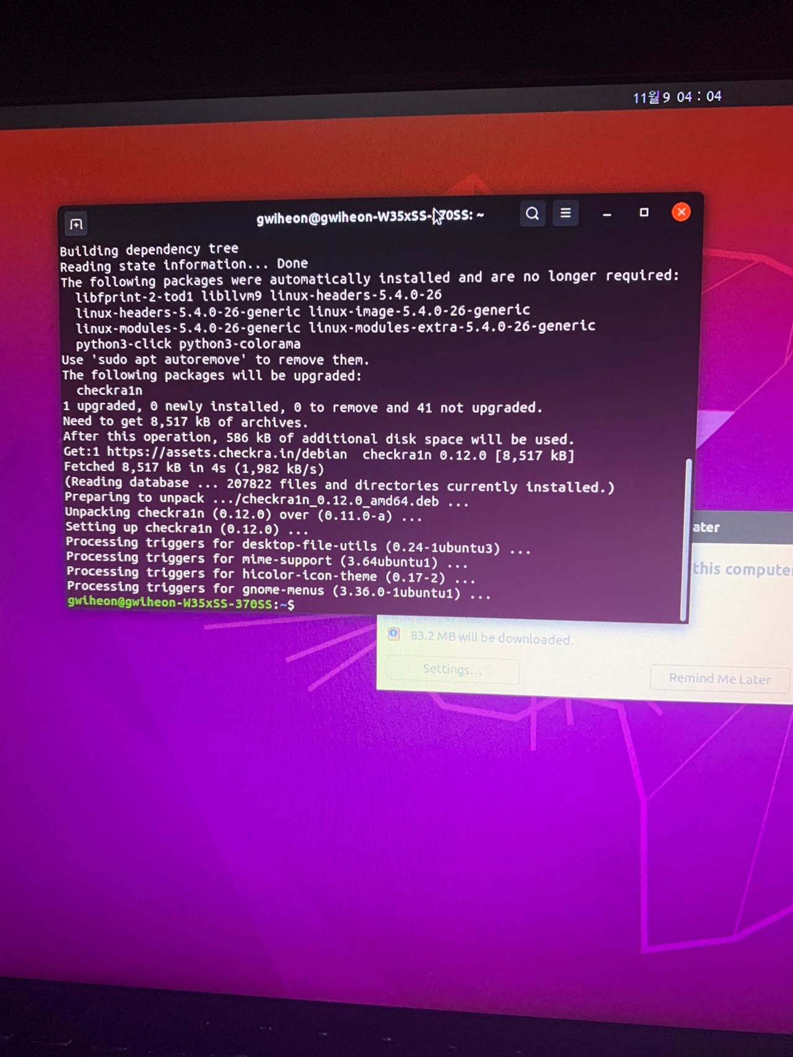Viewport: 793px width, 1057px height.
Task: Open the terminal hamburger menu
Action: click(x=566, y=213)
